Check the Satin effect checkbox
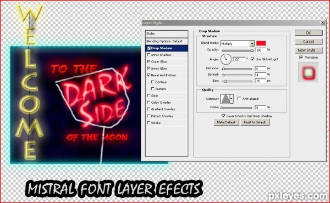Viewport: 330px width, 203px height. click(x=148, y=95)
